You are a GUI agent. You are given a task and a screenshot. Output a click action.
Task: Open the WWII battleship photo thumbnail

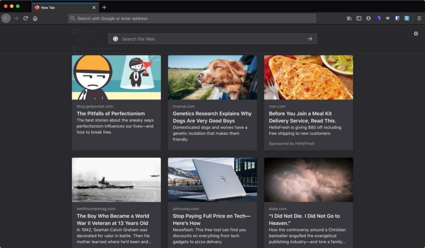[x=116, y=180]
